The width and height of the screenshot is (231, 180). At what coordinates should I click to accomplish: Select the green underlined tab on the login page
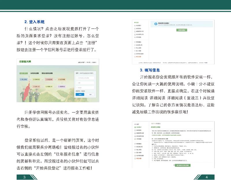(x=24, y=73)
